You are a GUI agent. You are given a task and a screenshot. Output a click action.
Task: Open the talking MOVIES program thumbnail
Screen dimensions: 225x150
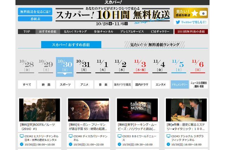pyautogui.click(x=132, y=110)
